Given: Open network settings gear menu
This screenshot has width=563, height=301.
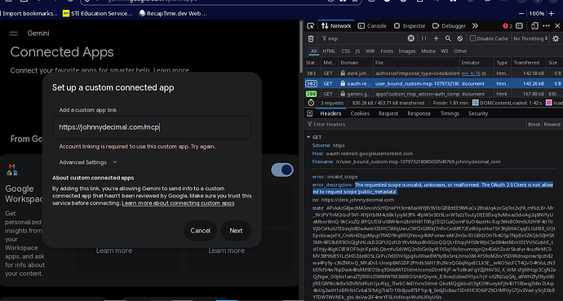Looking at the screenshot, I should click(556, 38).
